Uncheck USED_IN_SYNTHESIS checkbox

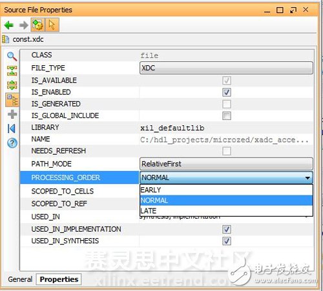click(x=227, y=241)
